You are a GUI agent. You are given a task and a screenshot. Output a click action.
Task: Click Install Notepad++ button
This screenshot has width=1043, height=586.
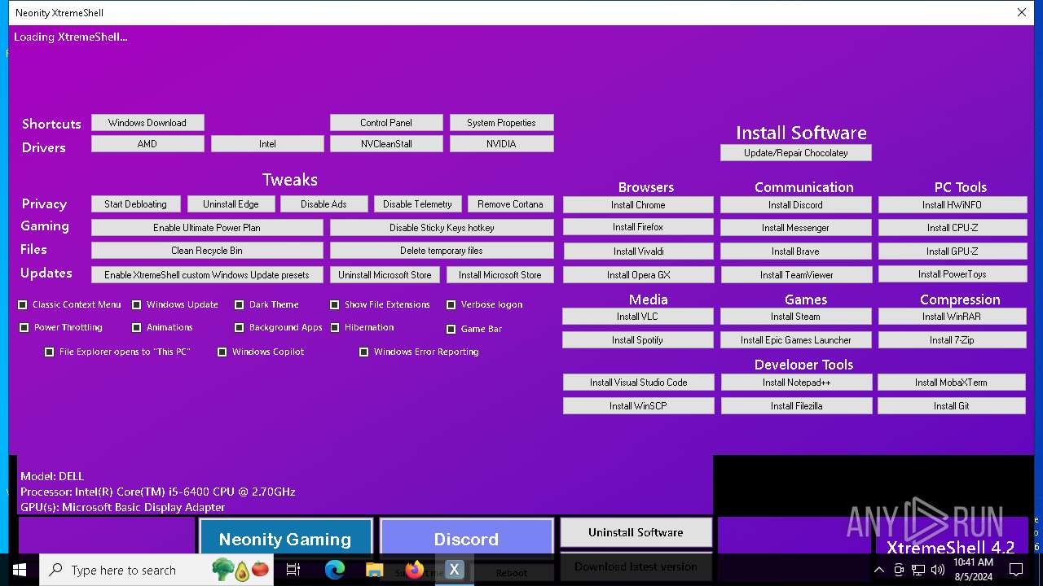point(796,383)
